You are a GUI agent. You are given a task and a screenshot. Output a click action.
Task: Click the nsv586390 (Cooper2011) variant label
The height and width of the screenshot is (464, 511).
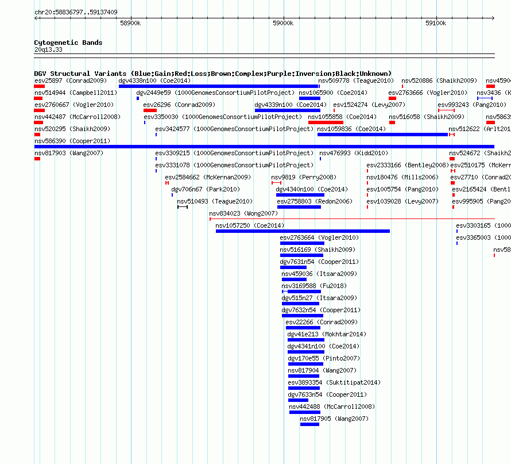coord(72,141)
